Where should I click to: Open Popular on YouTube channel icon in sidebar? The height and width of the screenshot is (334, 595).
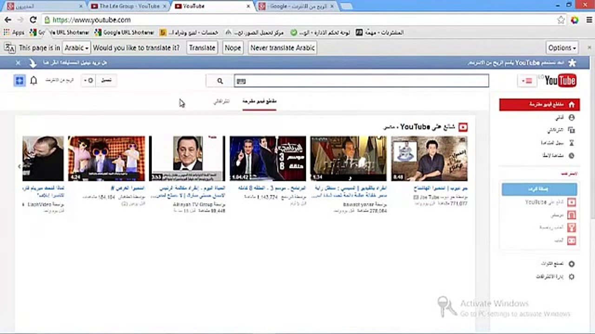[572, 202]
